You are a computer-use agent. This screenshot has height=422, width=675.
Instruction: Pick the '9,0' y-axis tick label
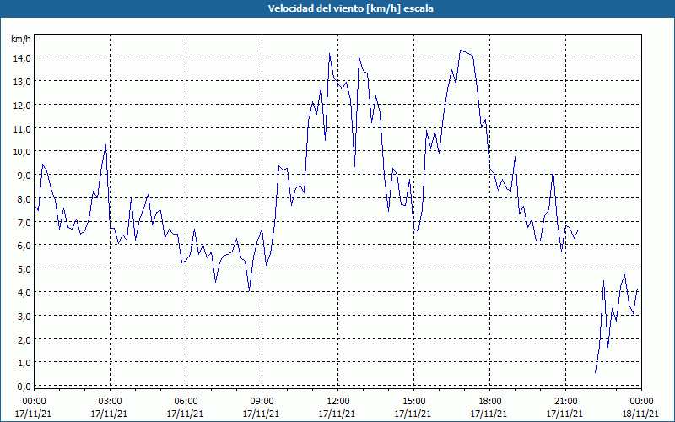point(23,175)
